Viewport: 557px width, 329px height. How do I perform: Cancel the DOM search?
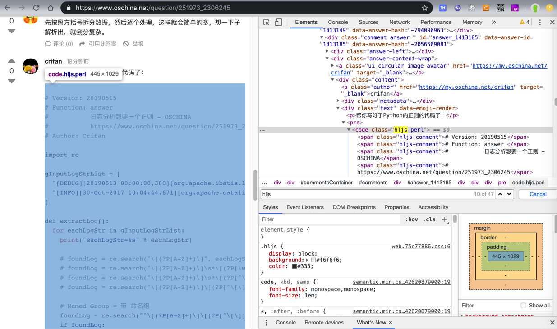point(538,194)
